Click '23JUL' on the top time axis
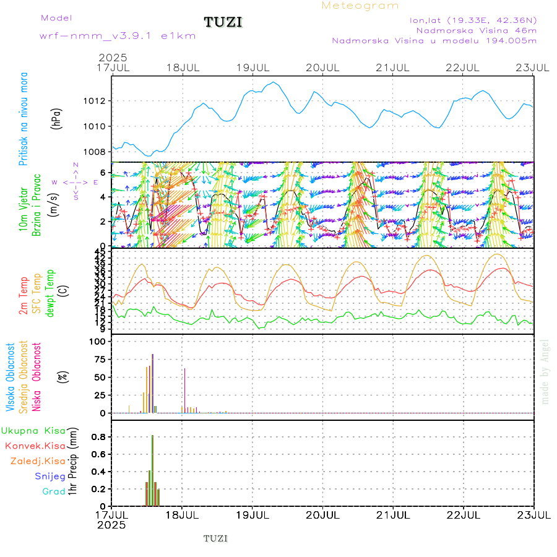Screen dimensions: 557x557 click(x=532, y=68)
